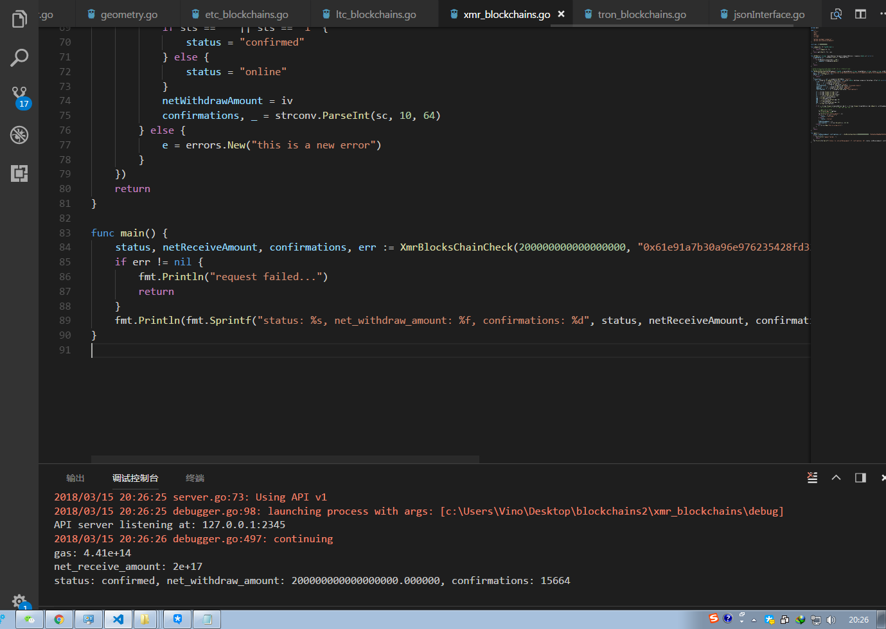Click the 'debugger.go:497: continuing' log line

pyautogui.click(x=193, y=539)
